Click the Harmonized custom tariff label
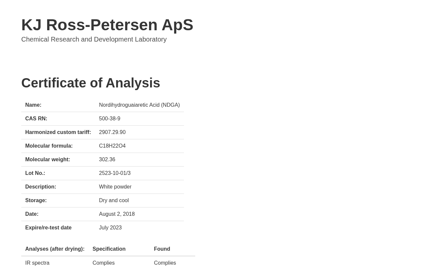 58,132
